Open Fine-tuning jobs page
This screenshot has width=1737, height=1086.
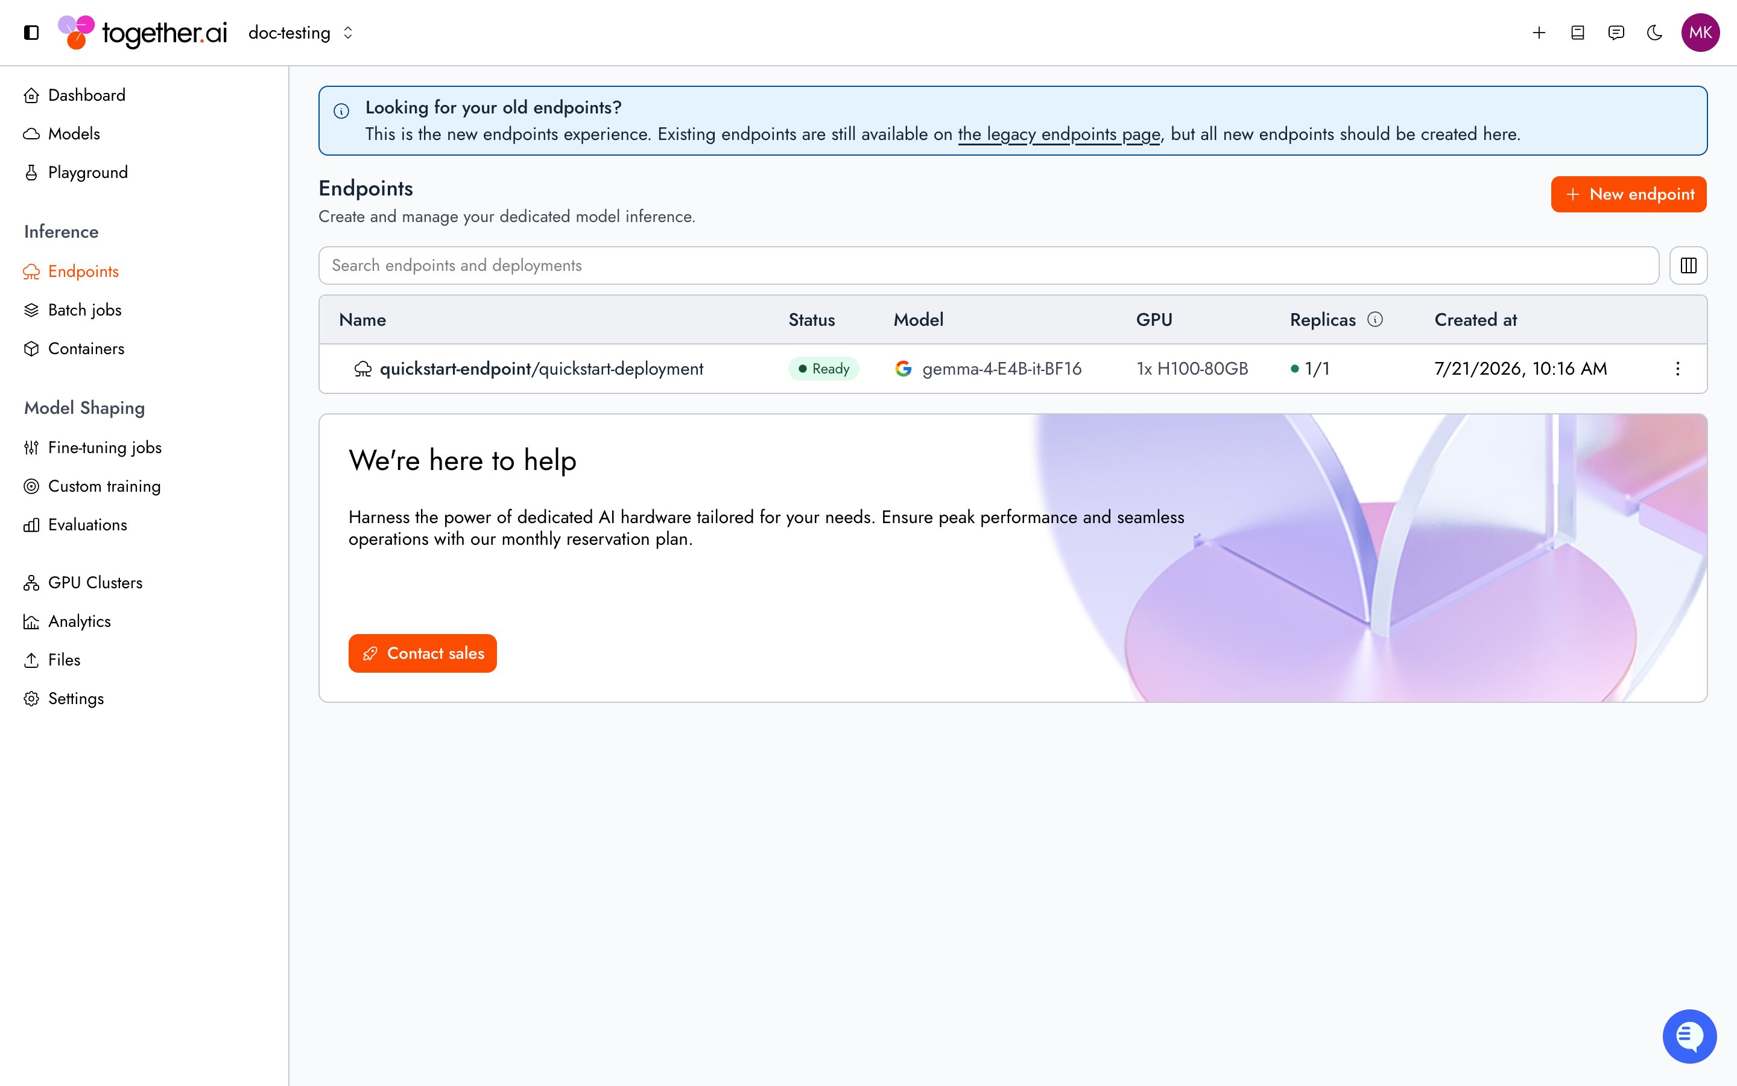[x=93, y=448]
